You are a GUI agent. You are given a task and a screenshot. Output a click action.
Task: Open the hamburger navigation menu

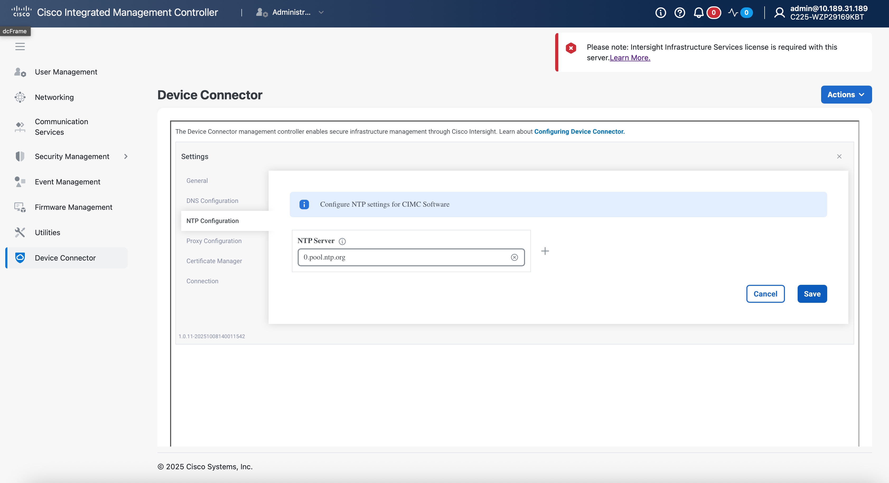pyautogui.click(x=20, y=47)
